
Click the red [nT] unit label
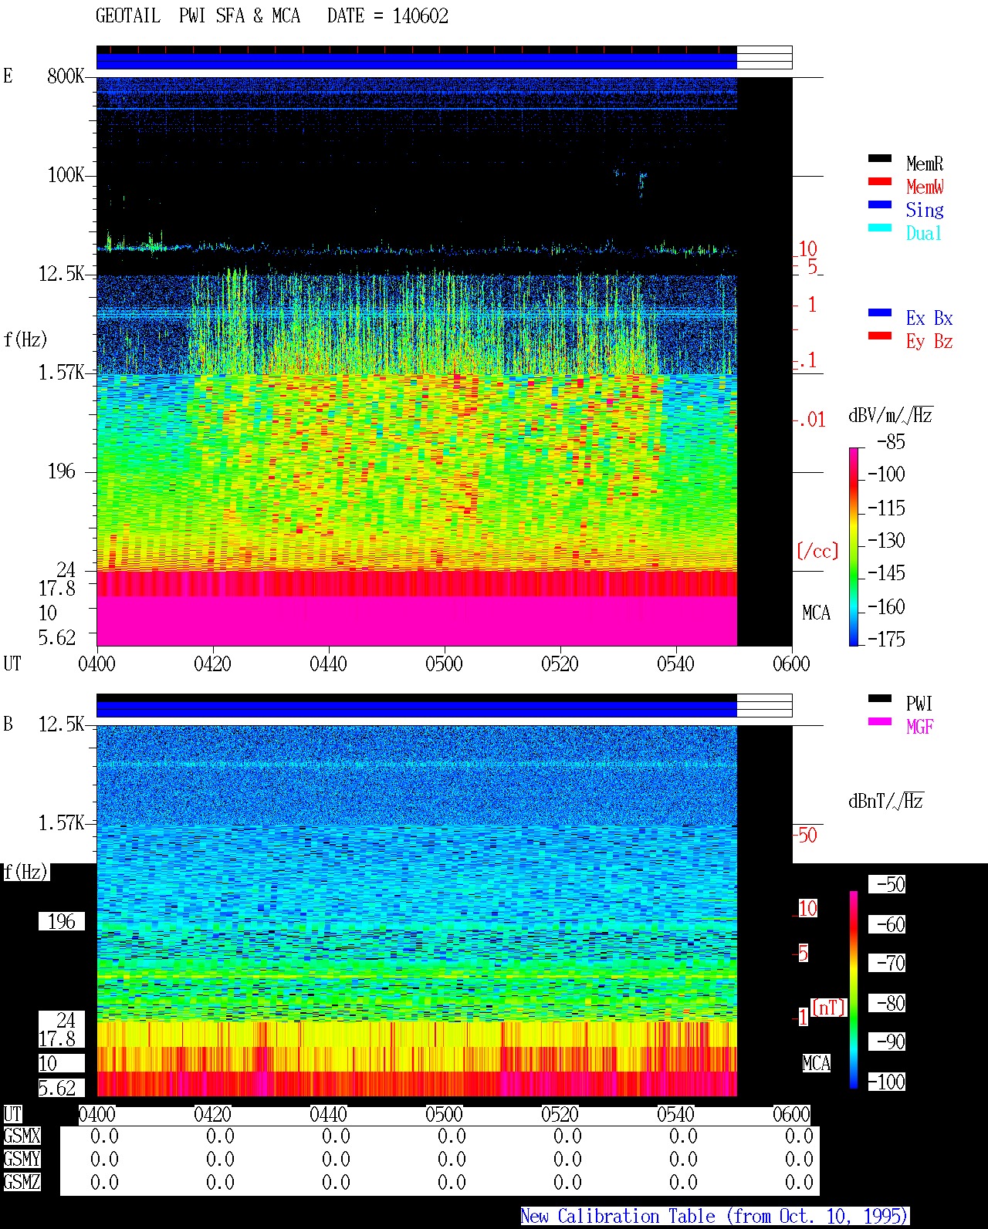(829, 1008)
